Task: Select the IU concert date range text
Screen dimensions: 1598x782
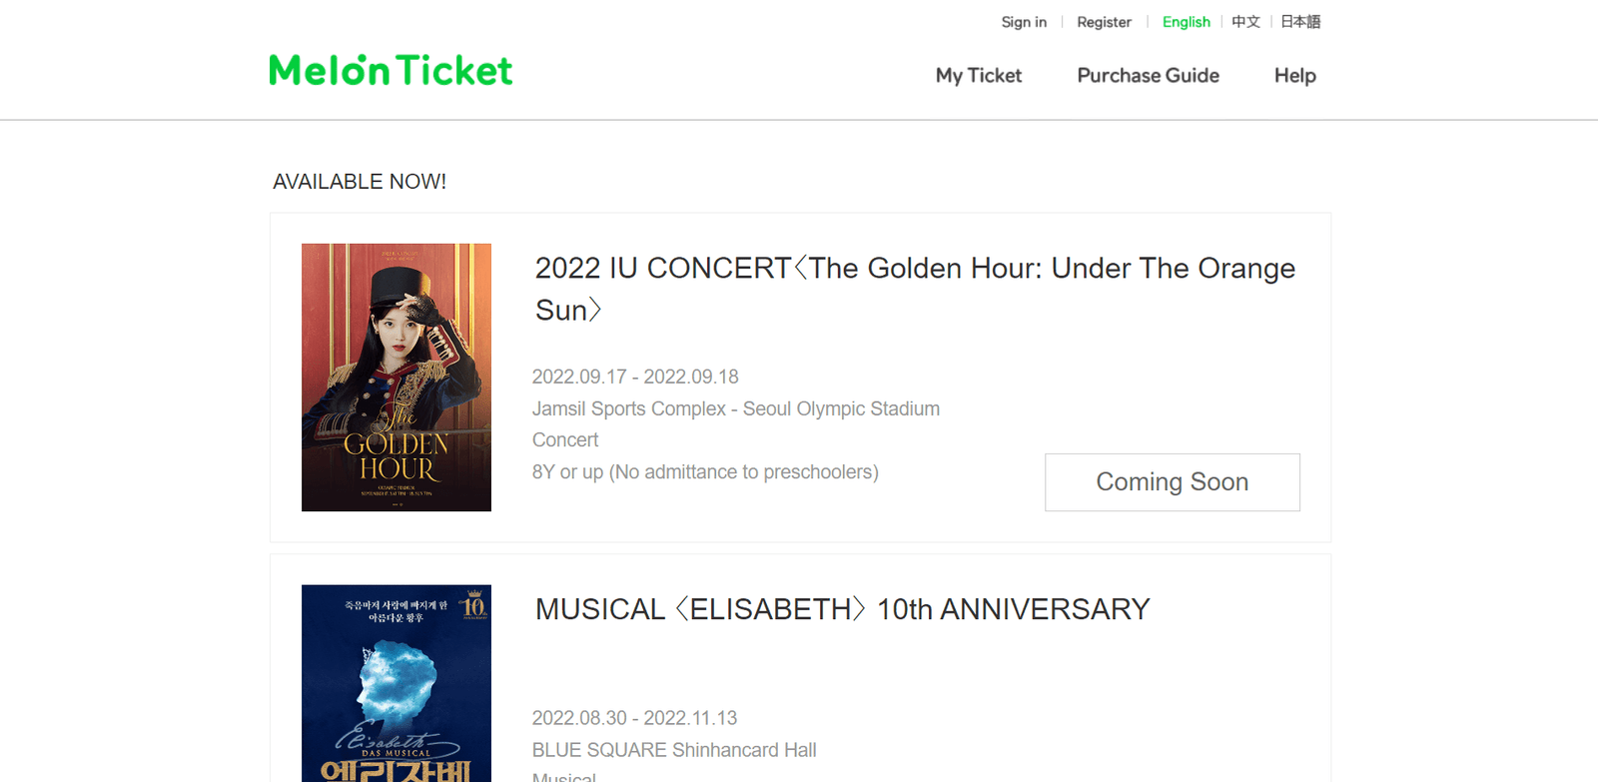Action: point(635,377)
